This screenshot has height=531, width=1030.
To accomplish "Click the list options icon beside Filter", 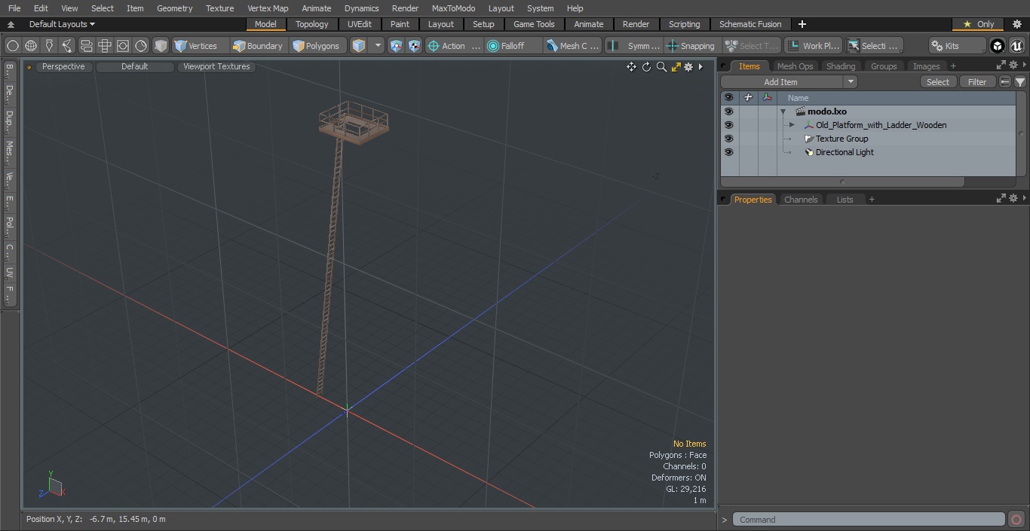I will coord(1005,82).
